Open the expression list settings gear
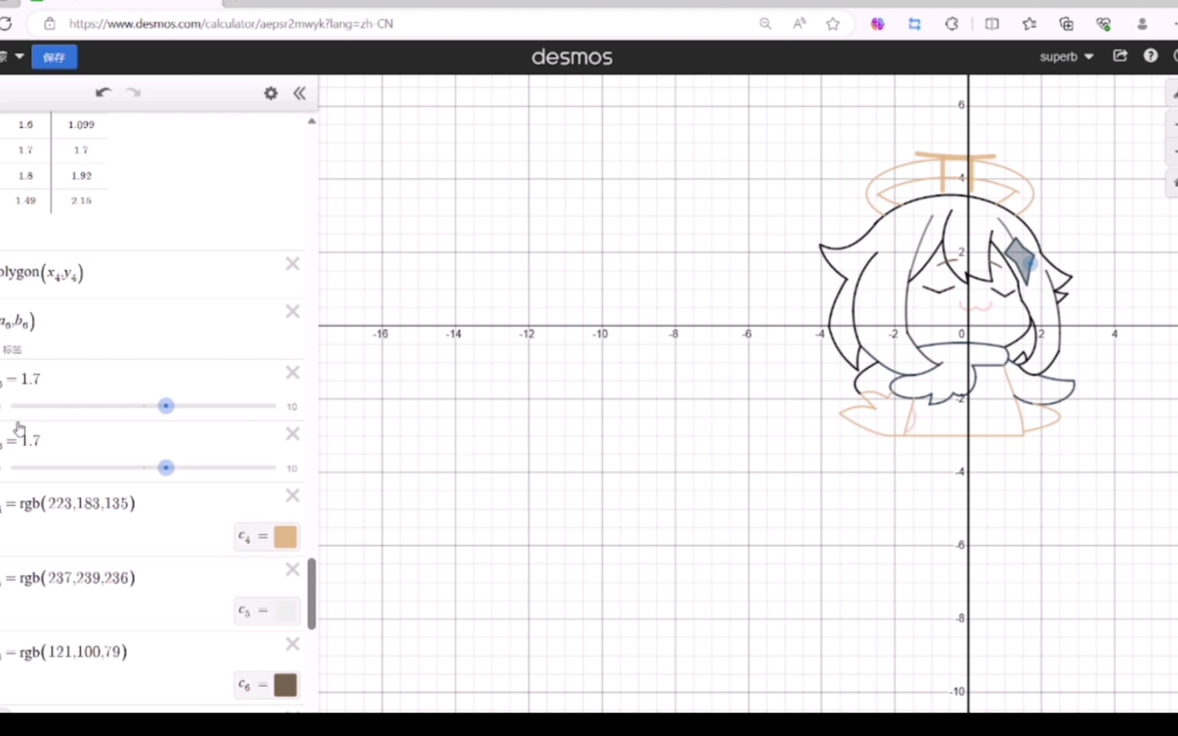The height and width of the screenshot is (736, 1178). [271, 93]
